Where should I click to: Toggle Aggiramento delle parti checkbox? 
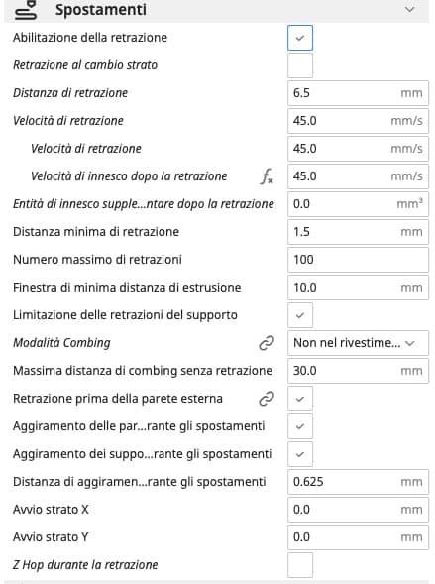coord(300,426)
